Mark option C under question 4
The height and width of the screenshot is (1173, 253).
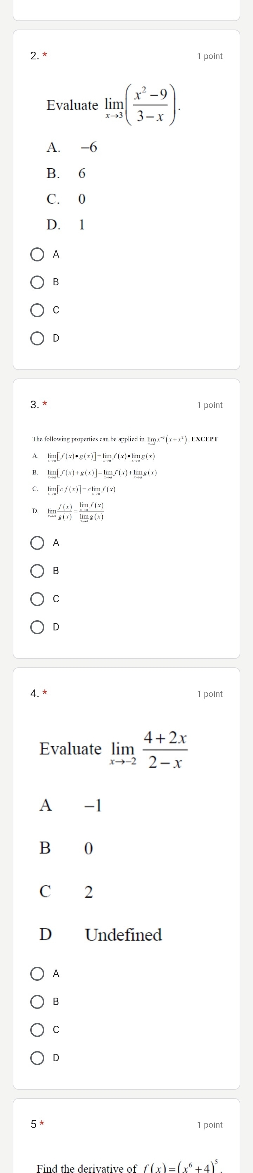[x=37, y=1030]
